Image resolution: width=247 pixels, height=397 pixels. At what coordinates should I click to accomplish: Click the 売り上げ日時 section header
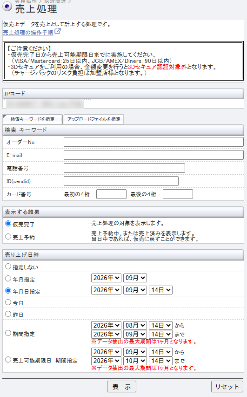click(x=123, y=255)
